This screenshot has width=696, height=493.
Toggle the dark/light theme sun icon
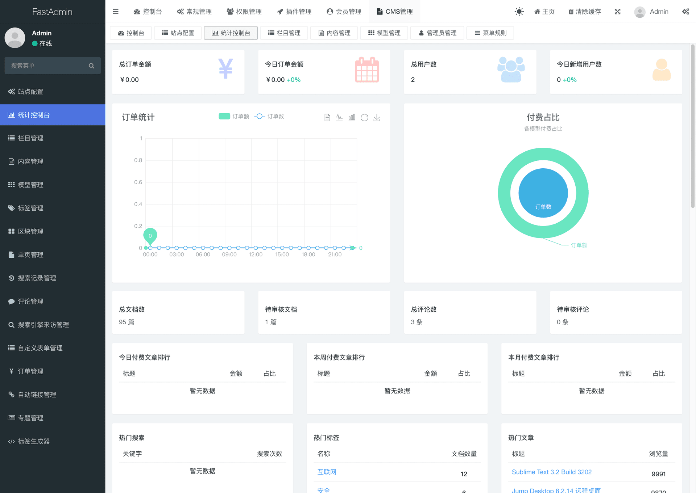click(519, 12)
